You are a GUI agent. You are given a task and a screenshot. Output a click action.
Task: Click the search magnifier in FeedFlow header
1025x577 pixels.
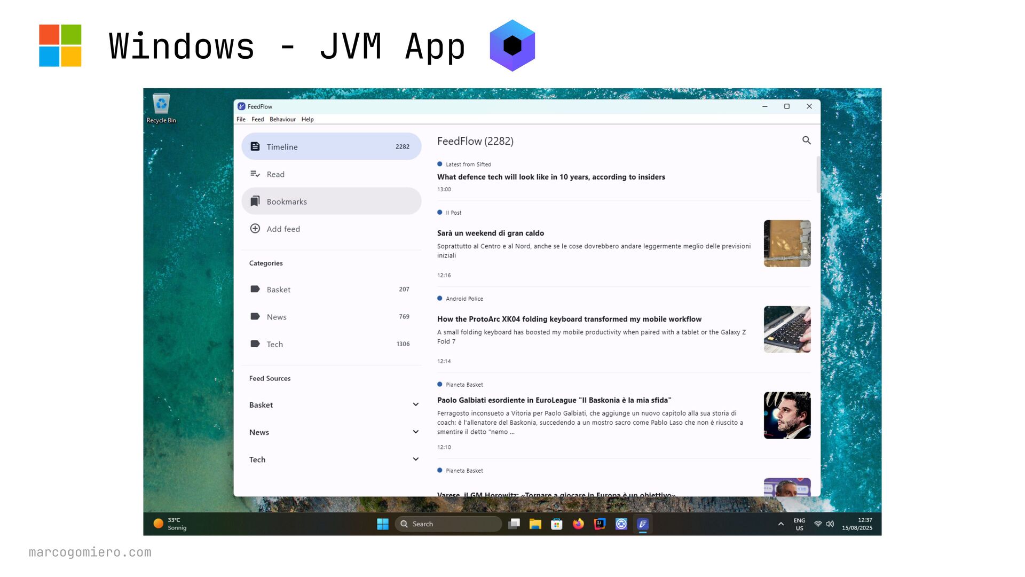pyautogui.click(x=806, y=141)
